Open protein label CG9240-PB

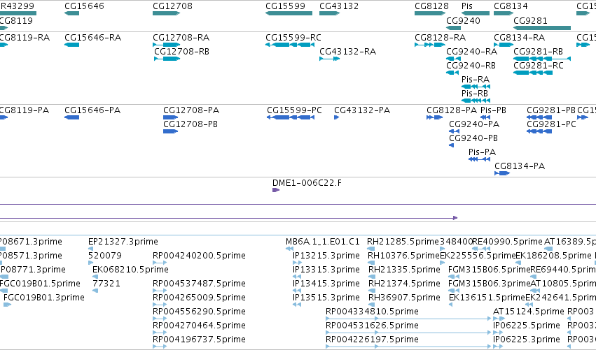pyautogui.click(x=473, y=138)
